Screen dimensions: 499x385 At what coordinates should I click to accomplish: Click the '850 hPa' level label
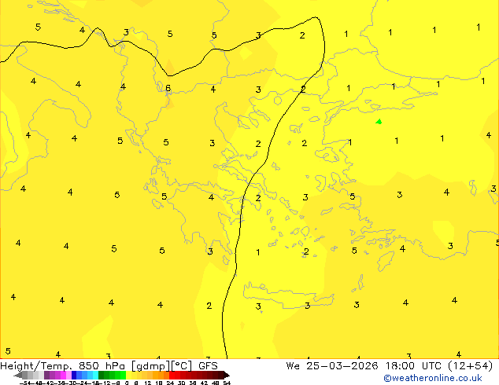tap(102, 366)
